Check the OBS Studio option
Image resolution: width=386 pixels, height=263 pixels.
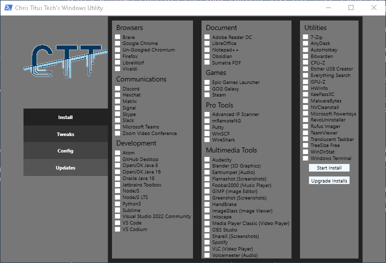207,230
